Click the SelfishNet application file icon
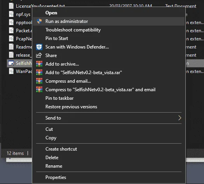The width and height of the screenshot is (204, 184). pyautogui.click(x=11, y=63)
